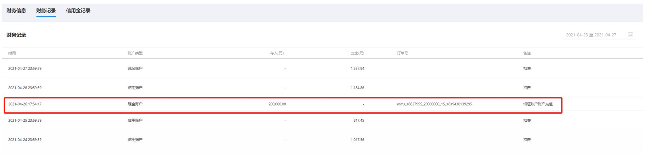
Task: Select the 财务记录 tab
Action: [x=46, y=11]
